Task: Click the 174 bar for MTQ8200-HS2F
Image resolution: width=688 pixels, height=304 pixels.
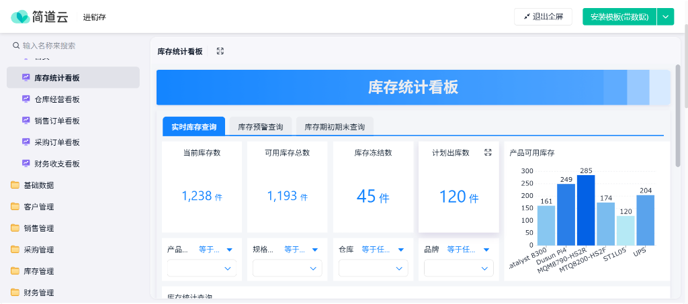Action: (605, 224)
